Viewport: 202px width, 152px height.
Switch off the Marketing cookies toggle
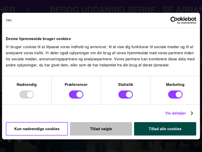click(x=175, y=94)
